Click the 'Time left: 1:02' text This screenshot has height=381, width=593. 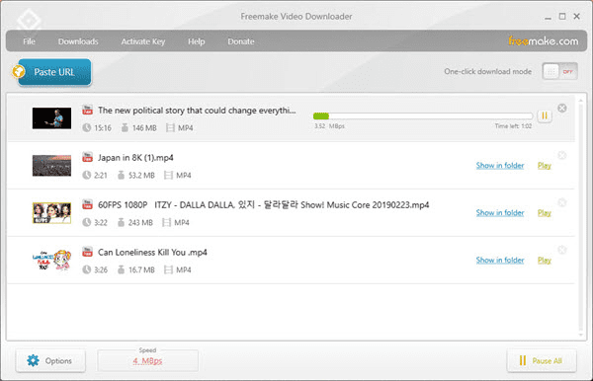click(513, 126)
